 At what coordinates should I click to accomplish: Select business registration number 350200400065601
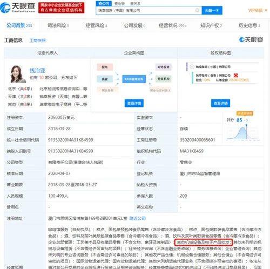198,140
